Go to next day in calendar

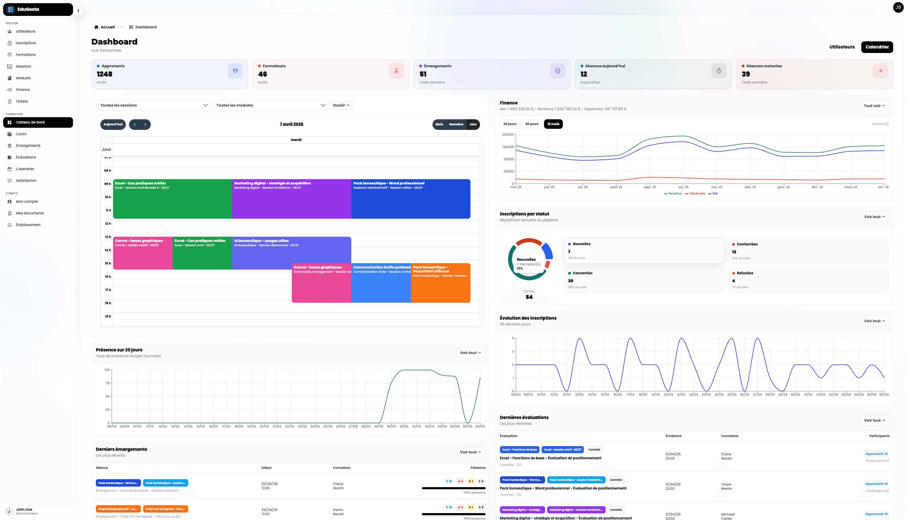click(145, 125)
